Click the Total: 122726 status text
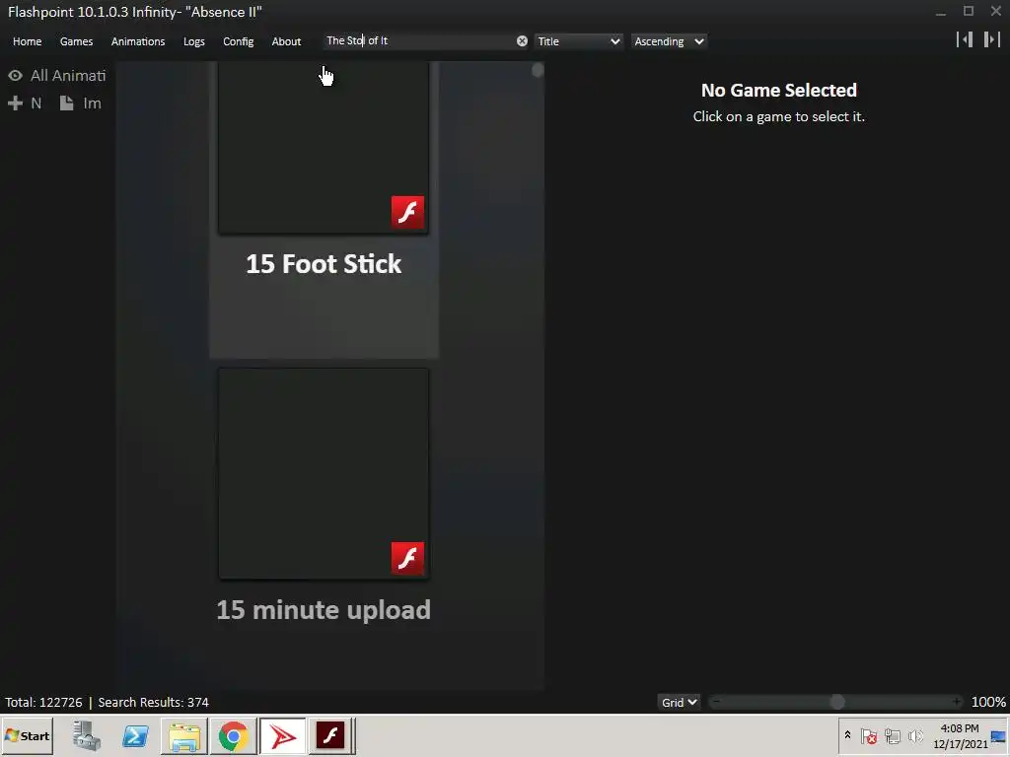This screenshot has width=1010, height=757. 43,702
